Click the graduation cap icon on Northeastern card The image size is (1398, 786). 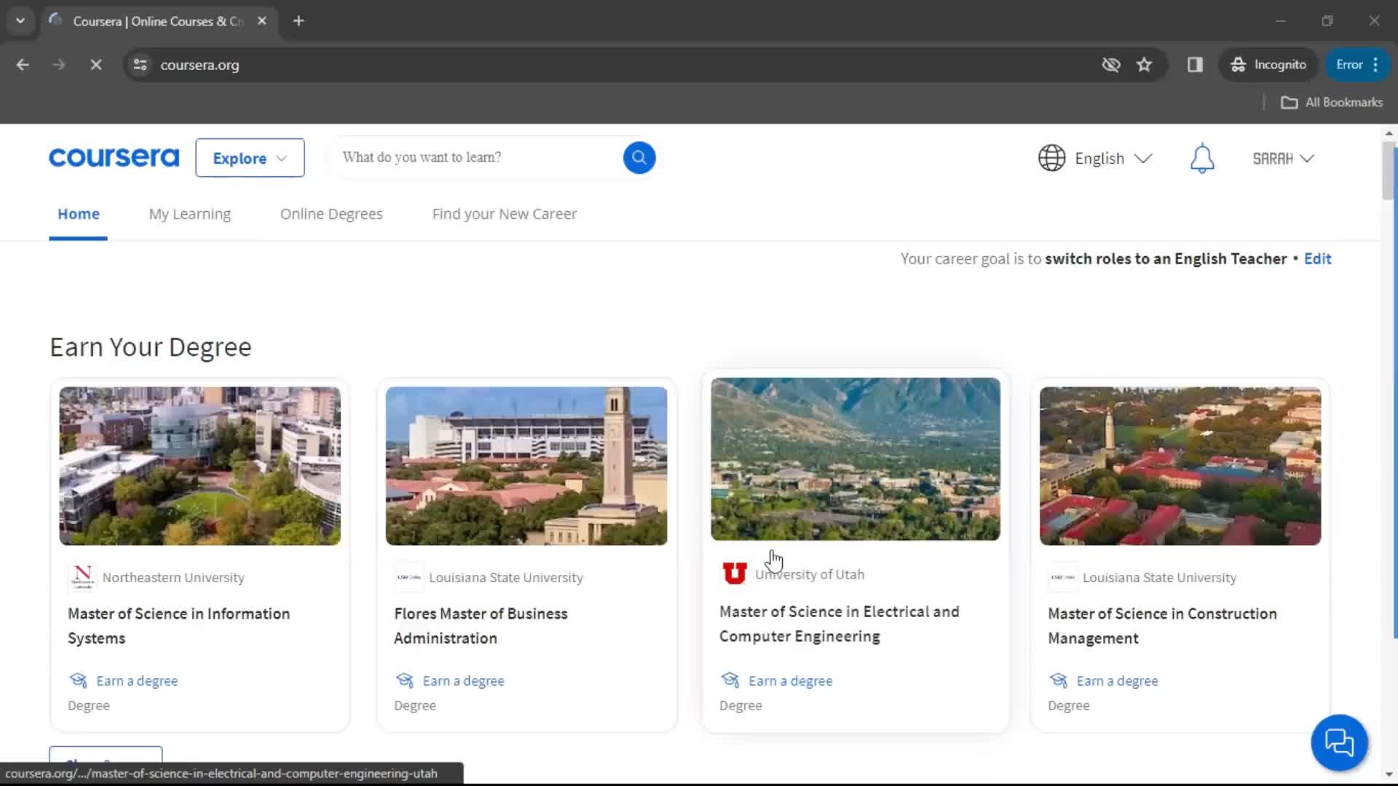click(x=77, y=680)
